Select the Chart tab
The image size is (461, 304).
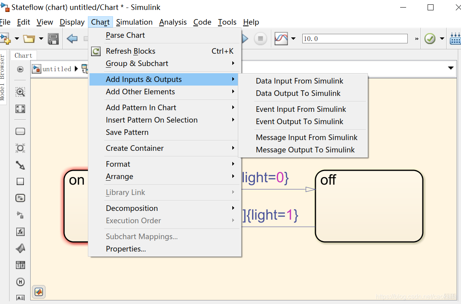pos(23,56)
